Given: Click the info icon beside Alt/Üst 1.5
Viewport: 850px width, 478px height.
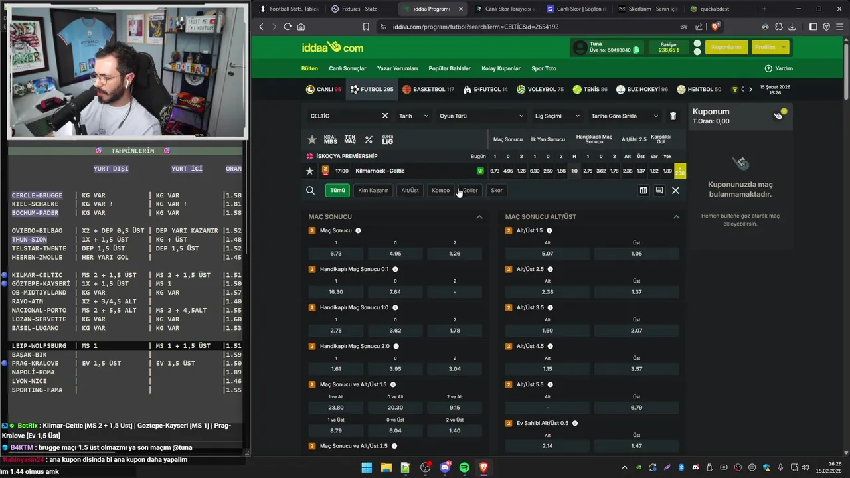Looking at the screenshot, I should click(x=549, y=230).
